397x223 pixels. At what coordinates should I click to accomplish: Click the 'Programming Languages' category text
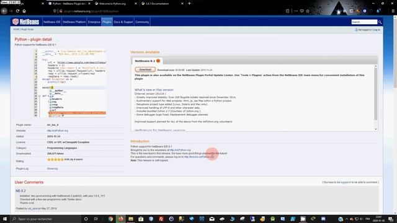62,148
